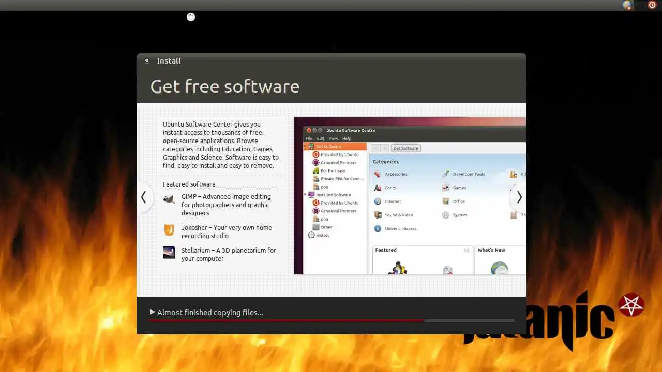Open the Universal Access category label
This screenshot has width=662, height=372.
(401, 229)
